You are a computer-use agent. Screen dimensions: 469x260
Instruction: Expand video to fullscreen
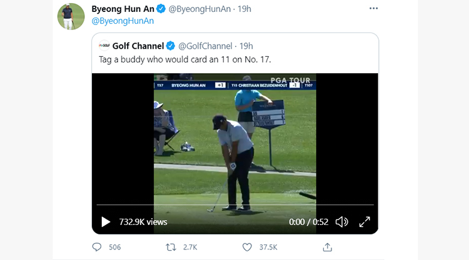coord(365,222)
